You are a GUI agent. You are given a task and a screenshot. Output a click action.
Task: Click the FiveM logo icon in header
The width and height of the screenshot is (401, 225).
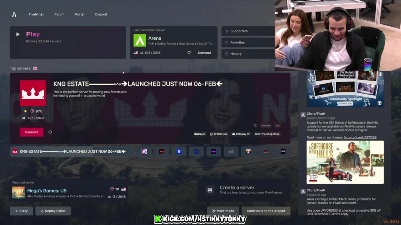[x=14, y=14]
